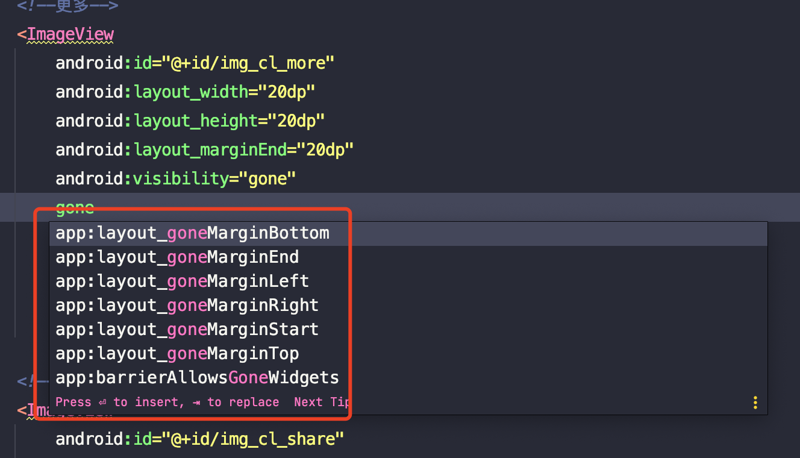Click the layout_marginEnd="20dp" attribute

pyautogui.click(x=205, y=149)
